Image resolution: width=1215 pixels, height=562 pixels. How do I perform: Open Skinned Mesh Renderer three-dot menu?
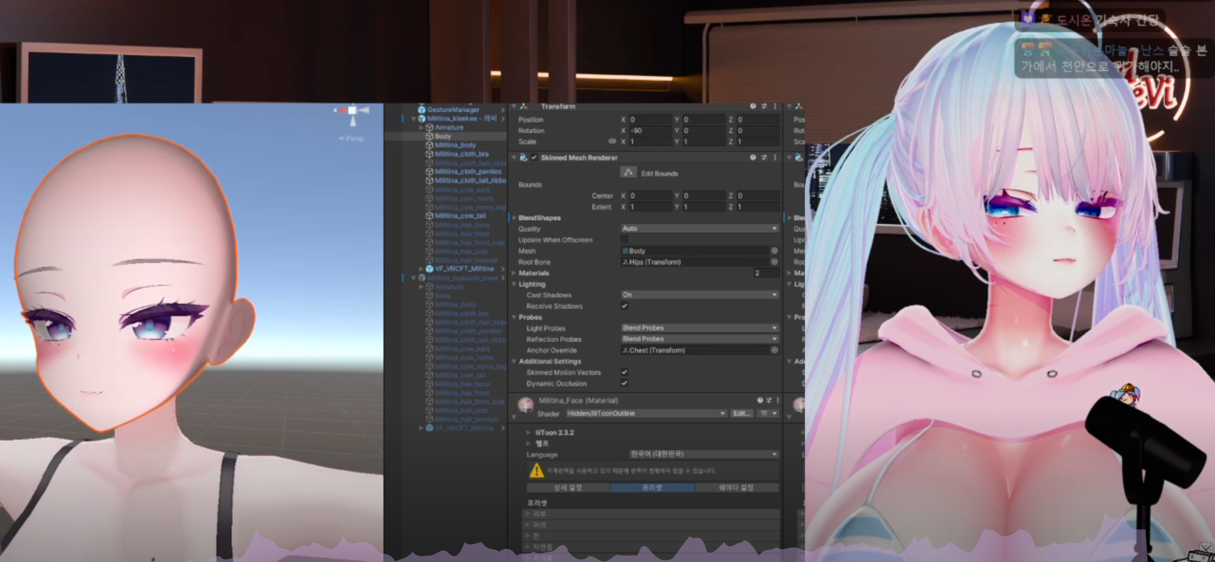coord(775,158)
